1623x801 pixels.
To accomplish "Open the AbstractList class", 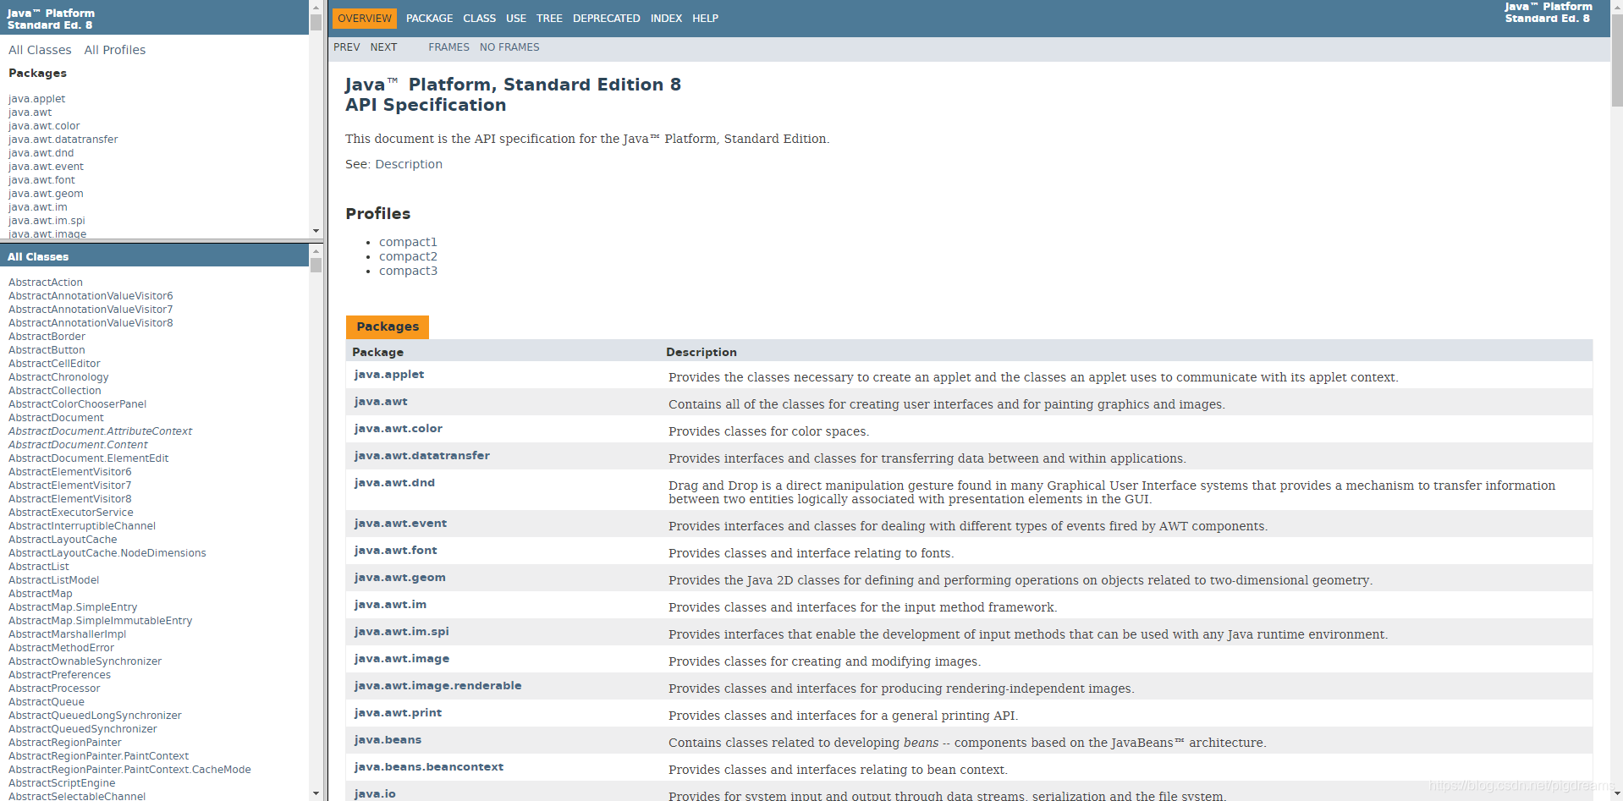I will tap(39, 567).
